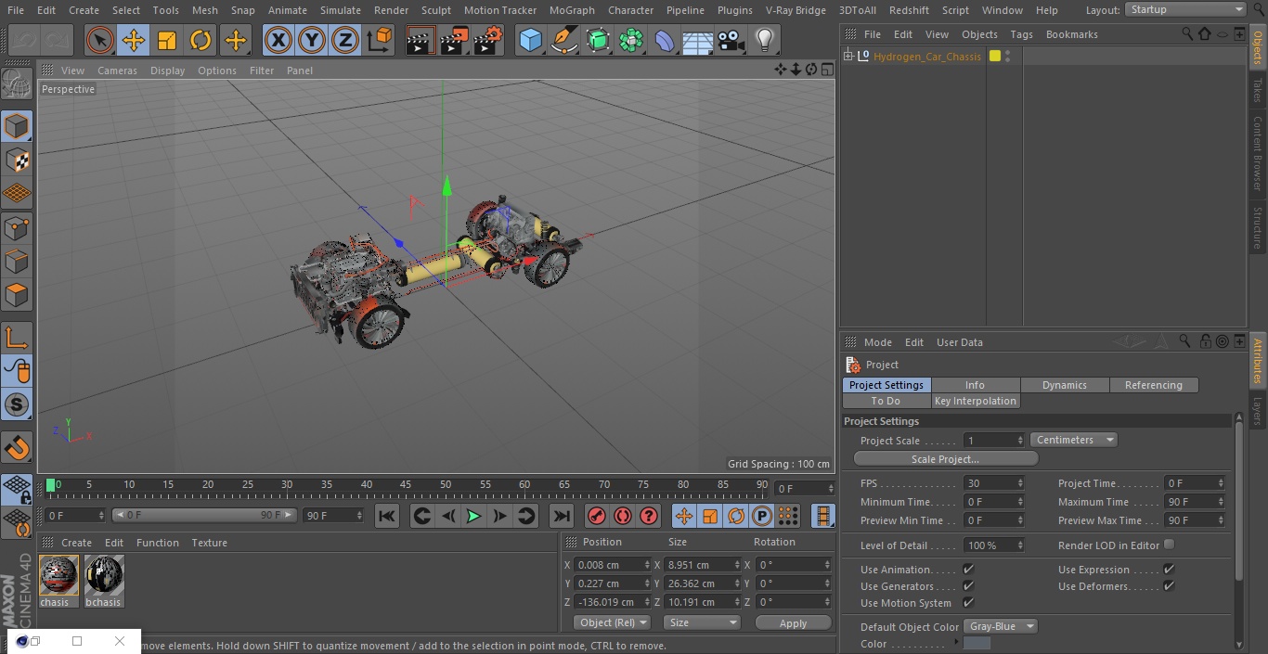Click the Default Object Color swatch

coord(977,644)
